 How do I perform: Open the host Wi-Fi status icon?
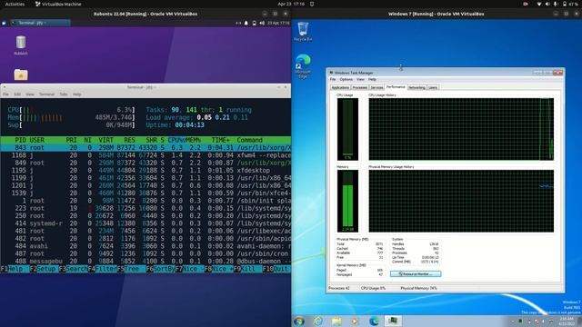[539, 4]
